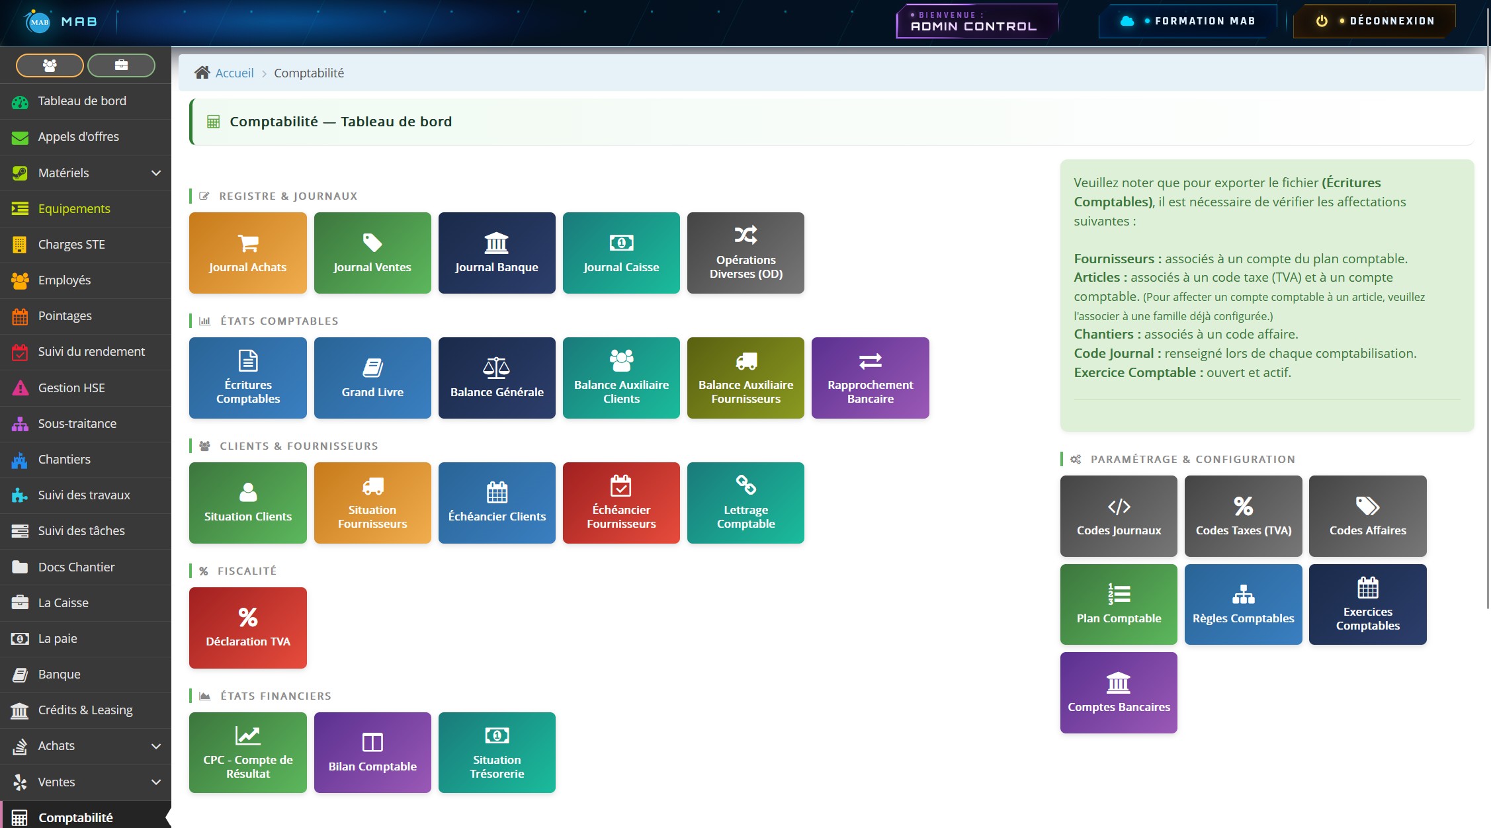This screenshot has width=1491, height=828.
Task: Open the Situation Trésorerie tile
Action: click(497, 753)
